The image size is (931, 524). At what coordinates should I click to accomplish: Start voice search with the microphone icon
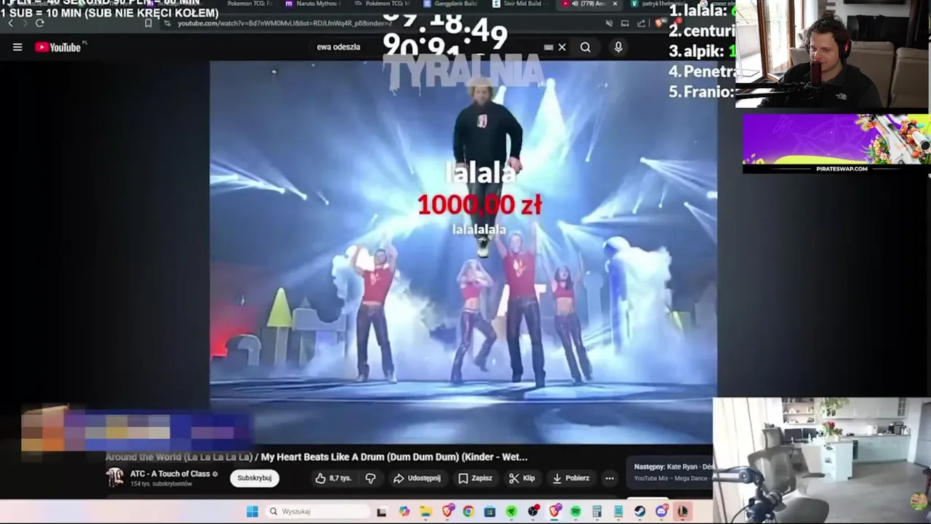coord(618,47)
